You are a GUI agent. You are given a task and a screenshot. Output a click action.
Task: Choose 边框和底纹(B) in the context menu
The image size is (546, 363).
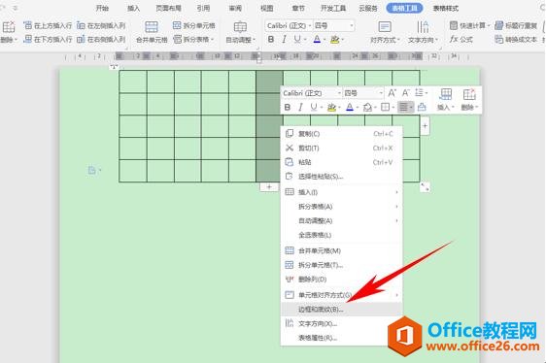[x=342, y=309]
